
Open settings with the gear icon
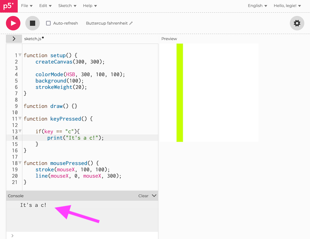pos(297,23)
